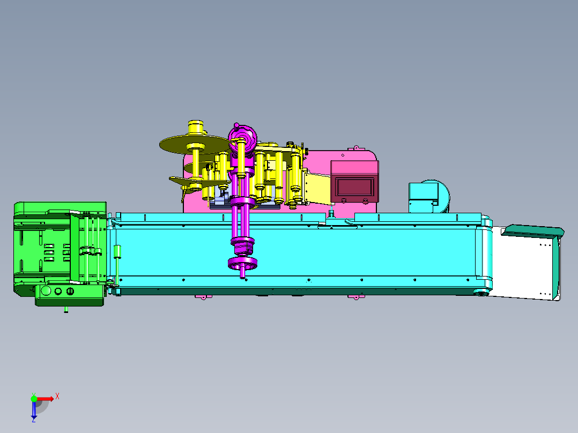The width and height of the screenshot is (578, 433).
Task: Click the red X axis arrow of triad
Action: 45,399
